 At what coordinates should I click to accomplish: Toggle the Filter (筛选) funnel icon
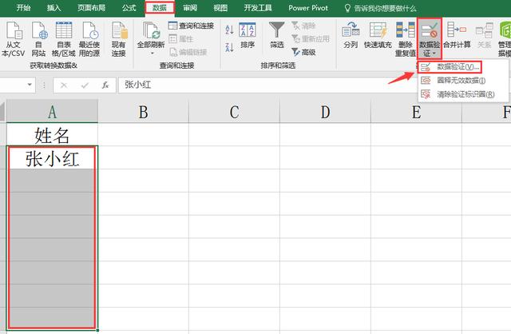pos(277,30)
